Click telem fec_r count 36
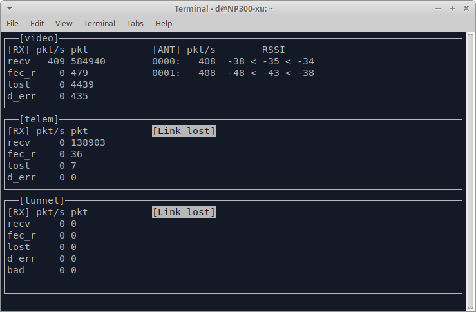Viewport: 476px width, 312px height. [77, 154]
